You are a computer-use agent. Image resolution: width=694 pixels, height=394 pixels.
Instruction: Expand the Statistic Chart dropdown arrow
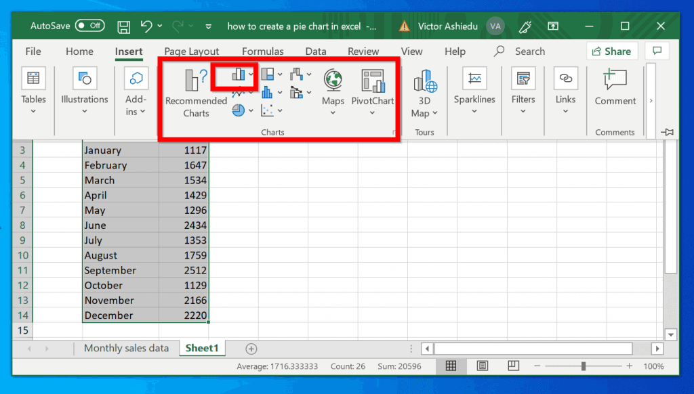pyautogui.click(x=280, y=93)
